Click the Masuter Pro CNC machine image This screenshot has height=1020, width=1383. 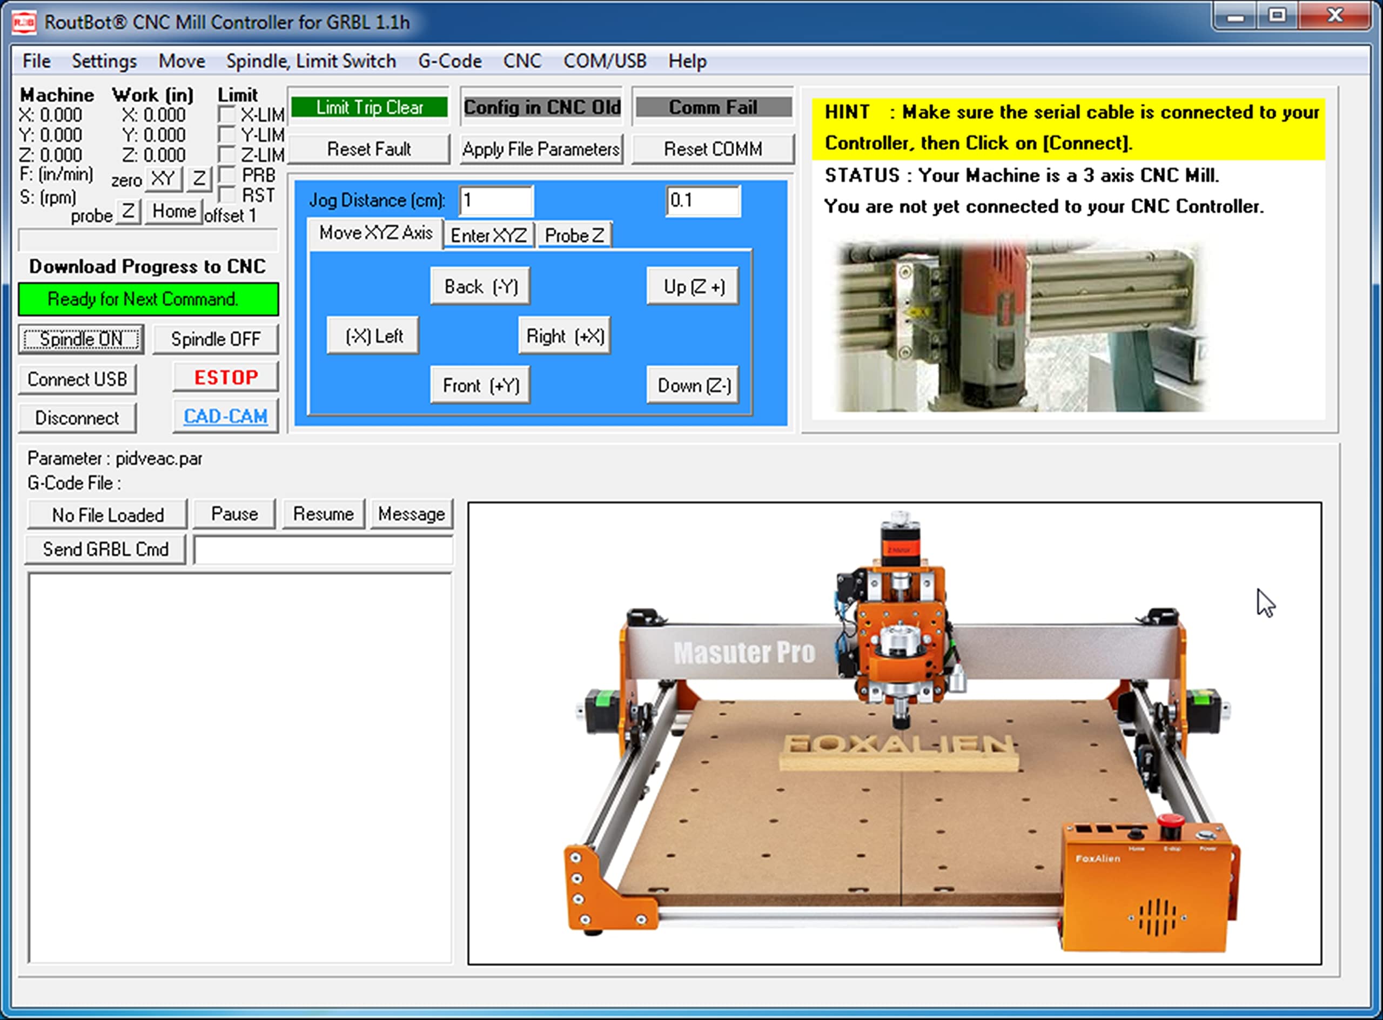coord(895,733)
